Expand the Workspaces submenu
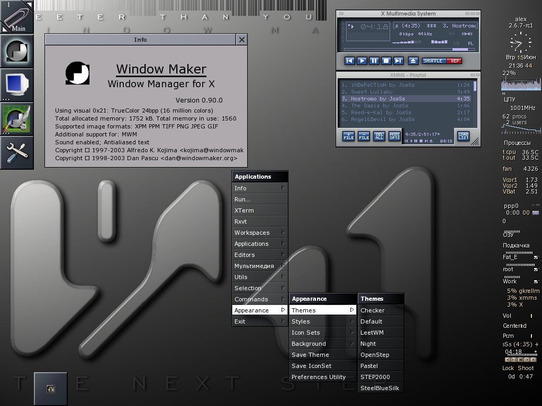 click(x=259, y=233)
